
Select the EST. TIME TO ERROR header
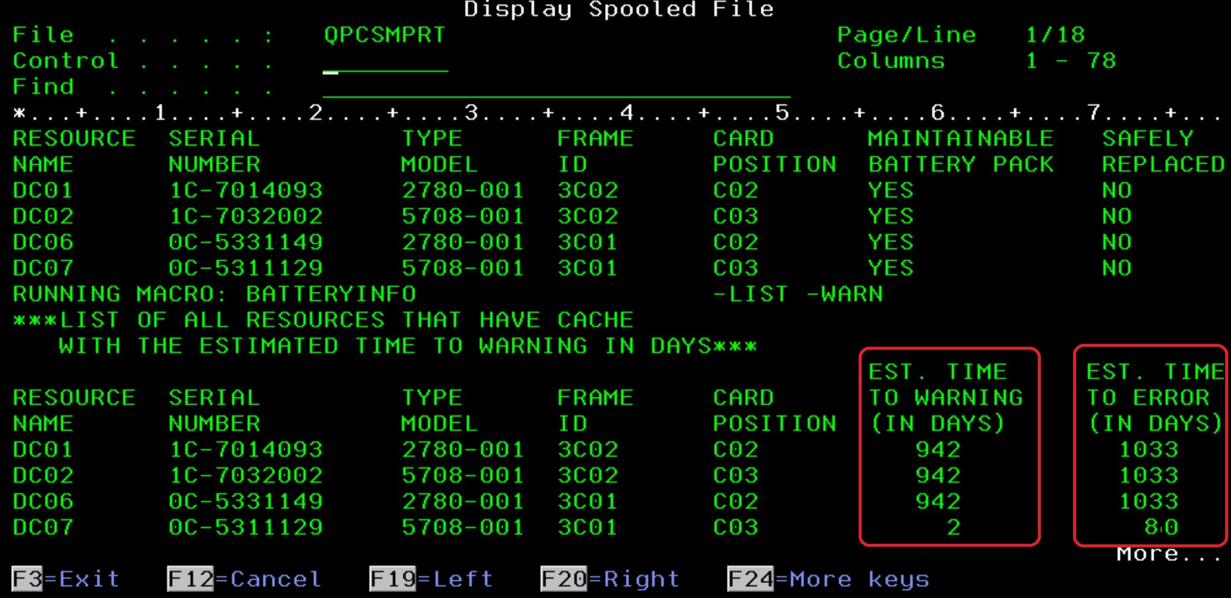[x=1154, y=398]
